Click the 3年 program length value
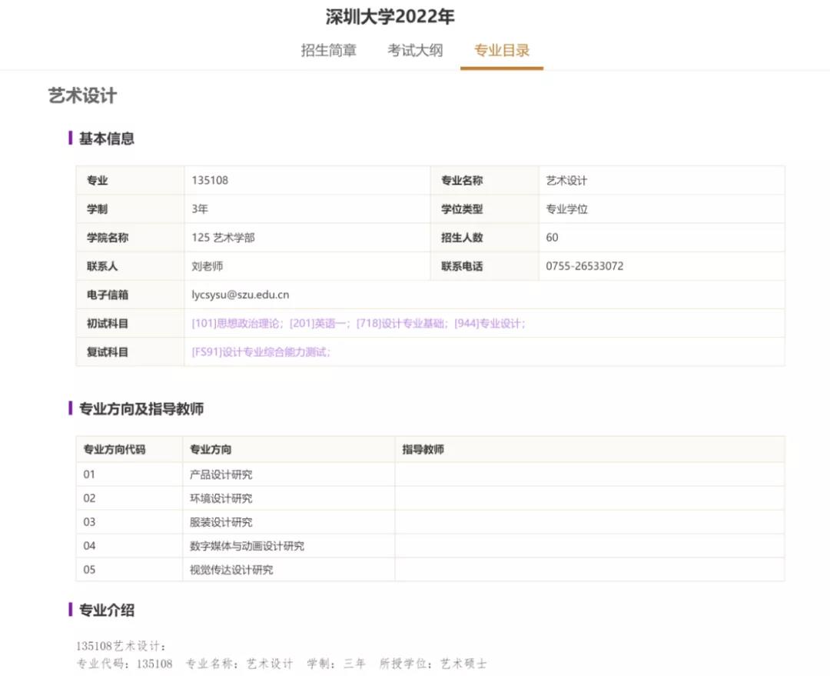This screenshot has width=830, height=676. point(200,208)
